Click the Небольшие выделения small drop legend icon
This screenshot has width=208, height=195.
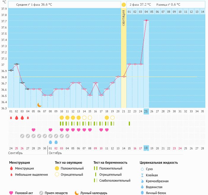11,175
